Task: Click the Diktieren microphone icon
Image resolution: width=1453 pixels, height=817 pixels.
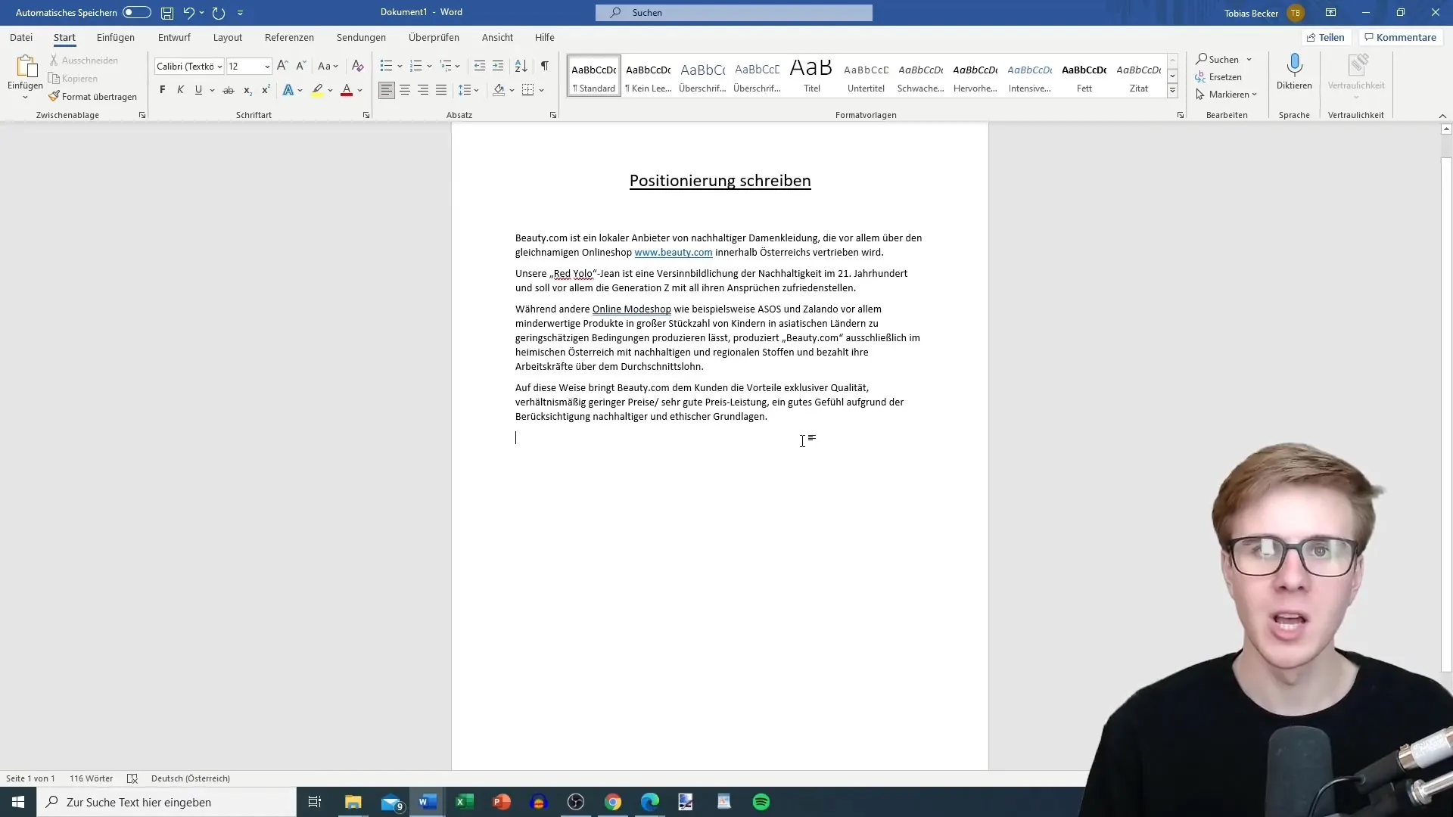Action: pyautogui.click(x=1294, y=65)
